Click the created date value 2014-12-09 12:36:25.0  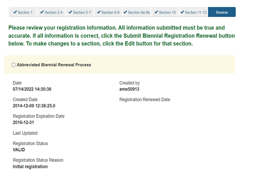tap(34, 106)
